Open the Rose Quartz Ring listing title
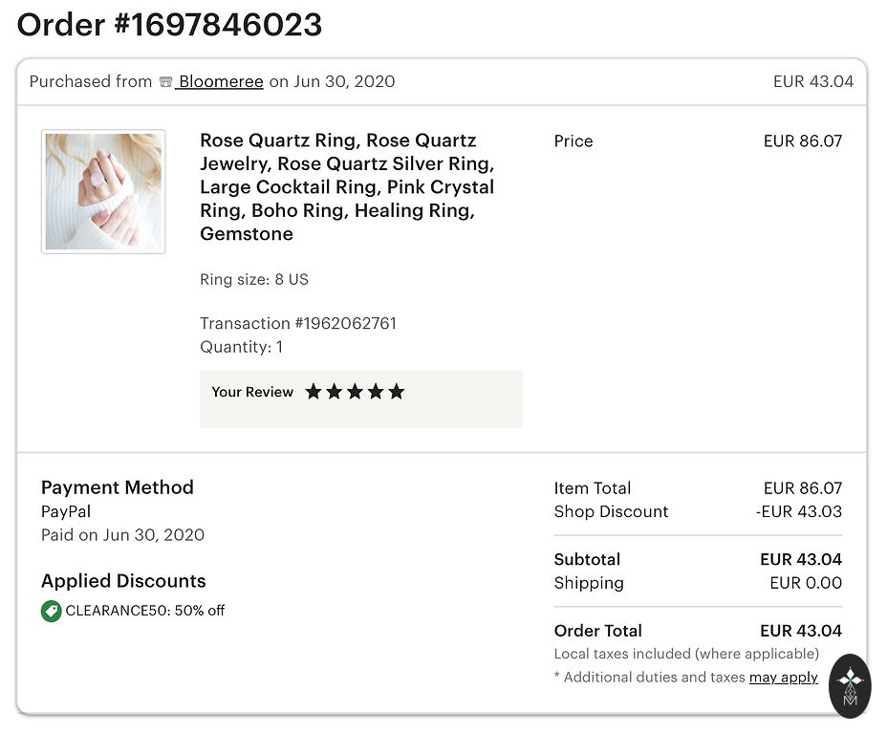The image size is (887, 734). click(x=347, y=187)
